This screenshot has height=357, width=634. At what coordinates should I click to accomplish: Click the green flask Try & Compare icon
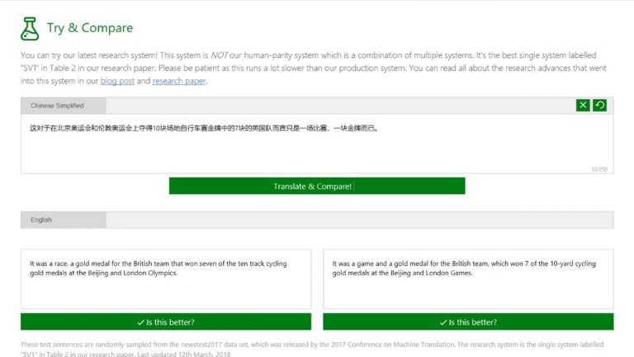(30, 29)
